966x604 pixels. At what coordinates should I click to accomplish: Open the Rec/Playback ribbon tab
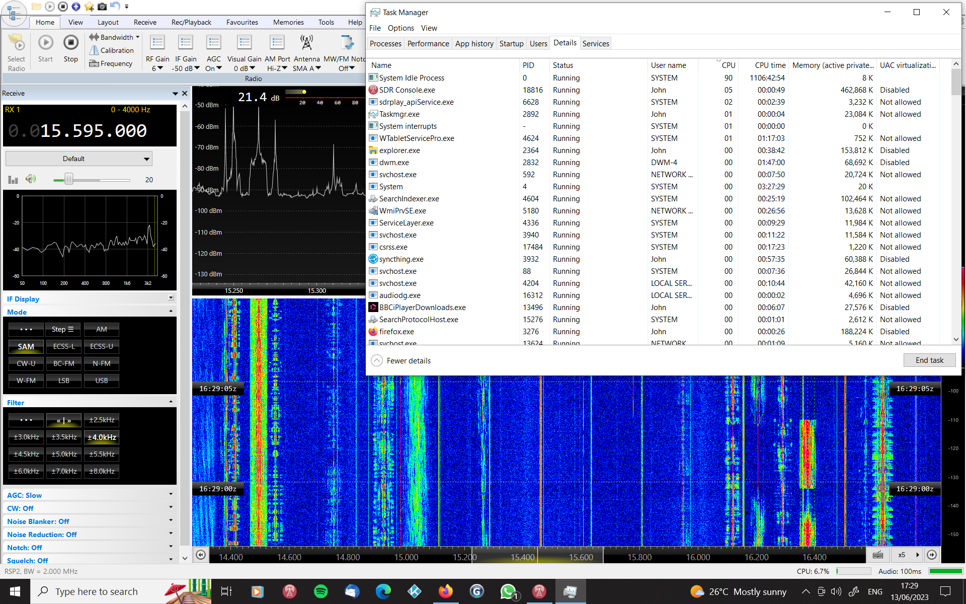[x=191, y=22]
